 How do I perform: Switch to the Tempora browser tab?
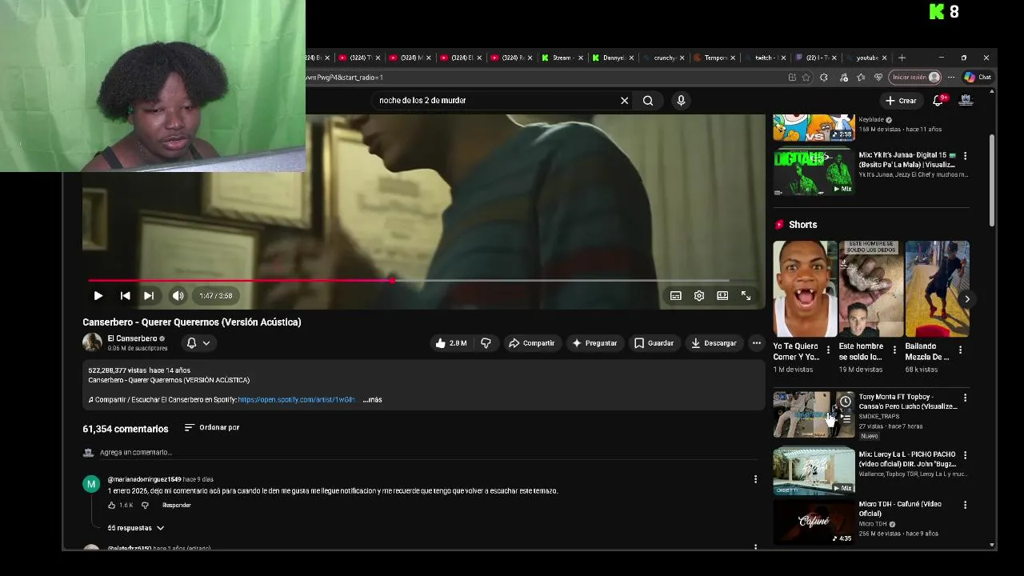click(713, 58)
